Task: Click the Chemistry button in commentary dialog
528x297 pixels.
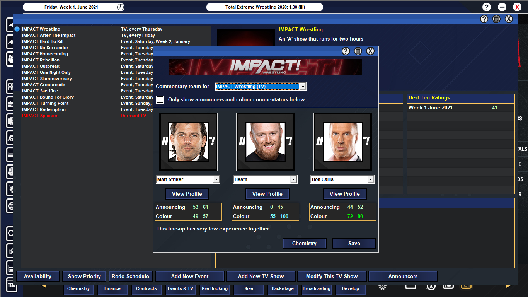Action: (x=305, y=243)
